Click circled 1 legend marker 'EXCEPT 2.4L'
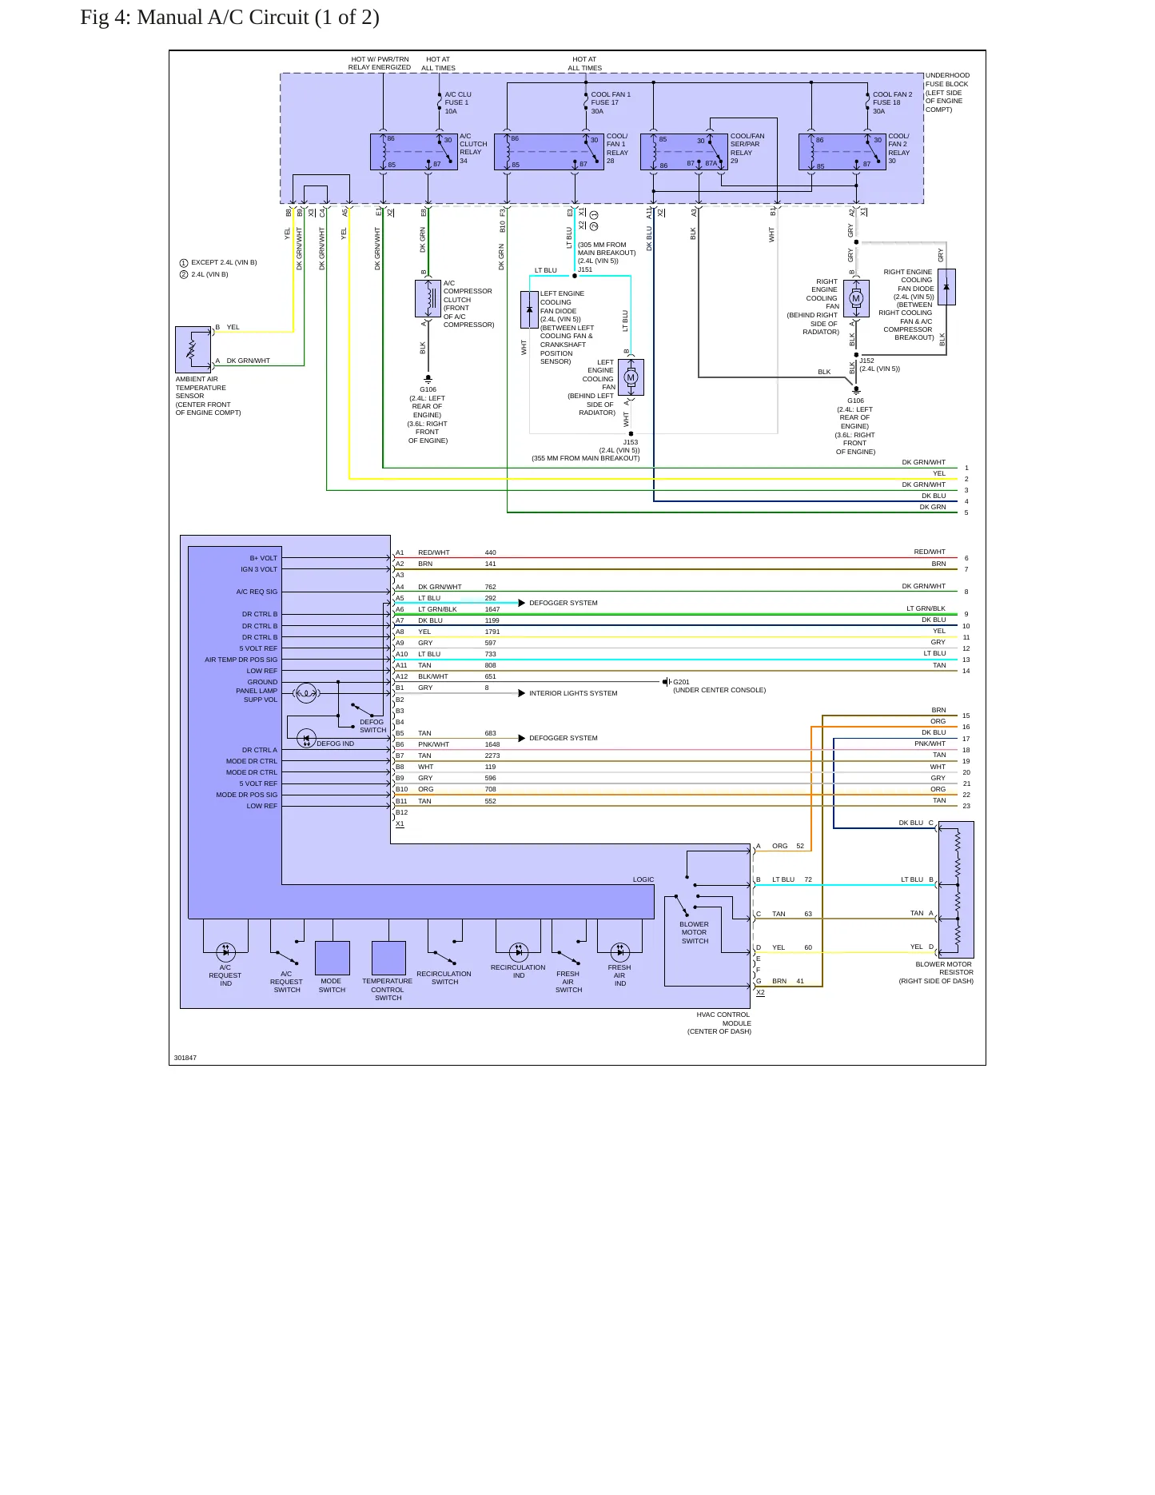 click(184, 263)
